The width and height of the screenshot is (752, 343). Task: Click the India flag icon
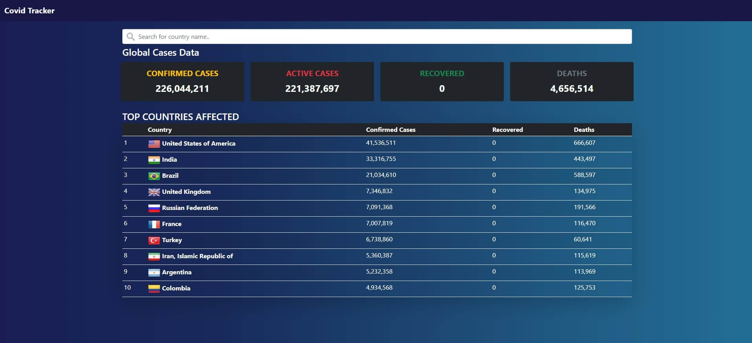point(154,160)
